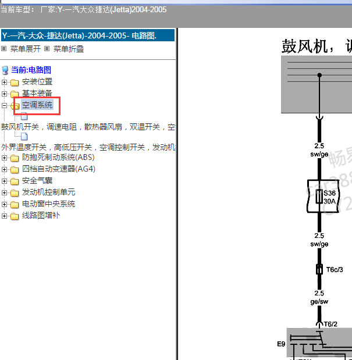Viewport: 352px width, 360px height.
Task: Click the open folder icon of 空调系统
Action: (x=15, y=106)
